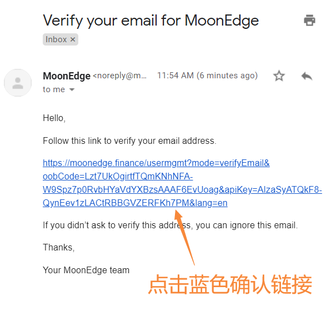
Task: Reply using the curved arrow icon
Action: [307, 76]
